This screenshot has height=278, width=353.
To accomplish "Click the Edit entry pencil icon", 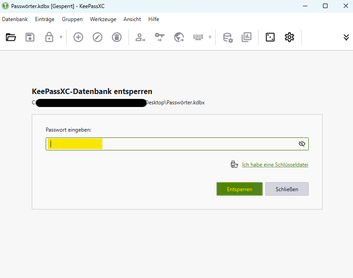I will [98, 37].
